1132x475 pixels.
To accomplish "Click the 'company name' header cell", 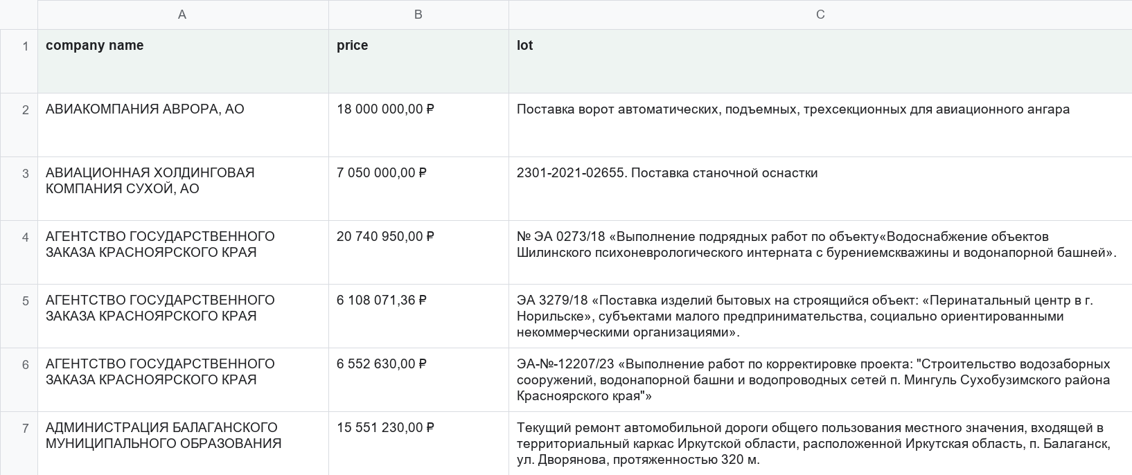I will click(x=183, y=61).
